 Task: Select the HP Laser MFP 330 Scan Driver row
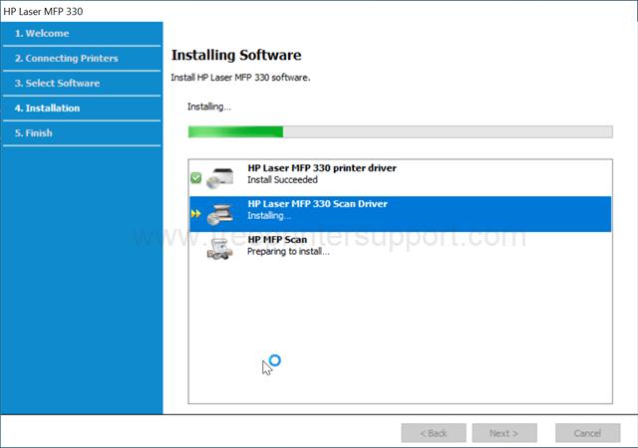pos(401,214)
